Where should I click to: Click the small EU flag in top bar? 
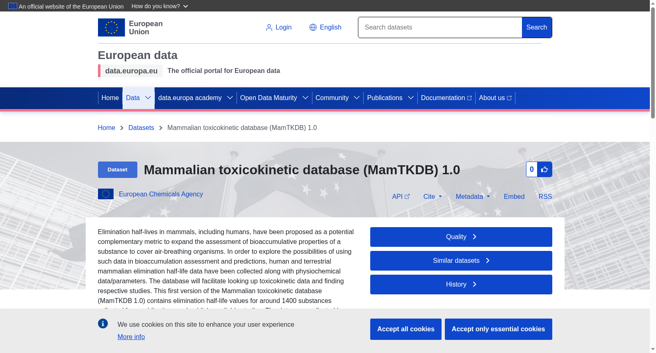(x=13, y=6)
